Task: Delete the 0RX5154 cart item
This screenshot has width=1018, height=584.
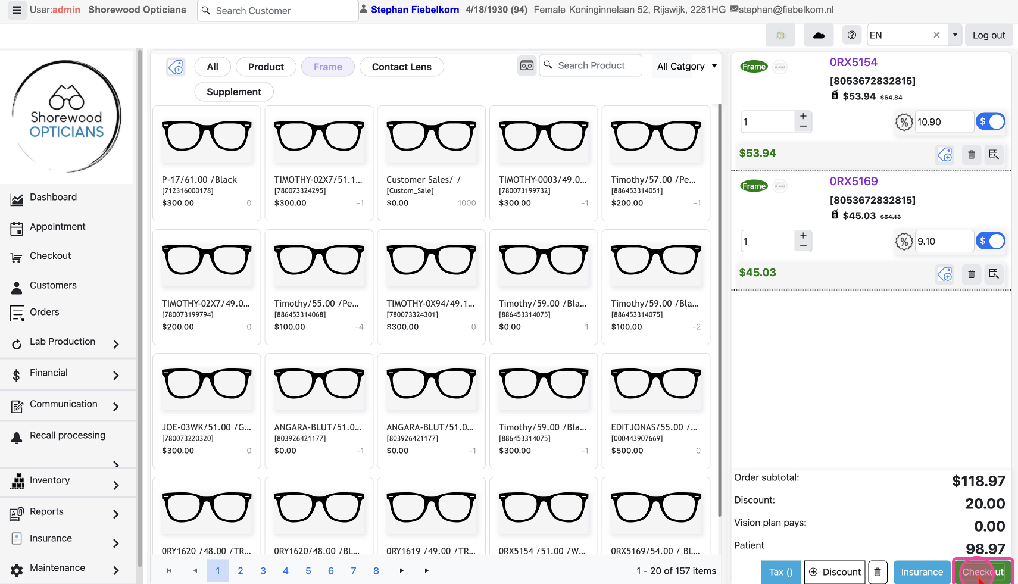Action: click(x=971, y=155)
